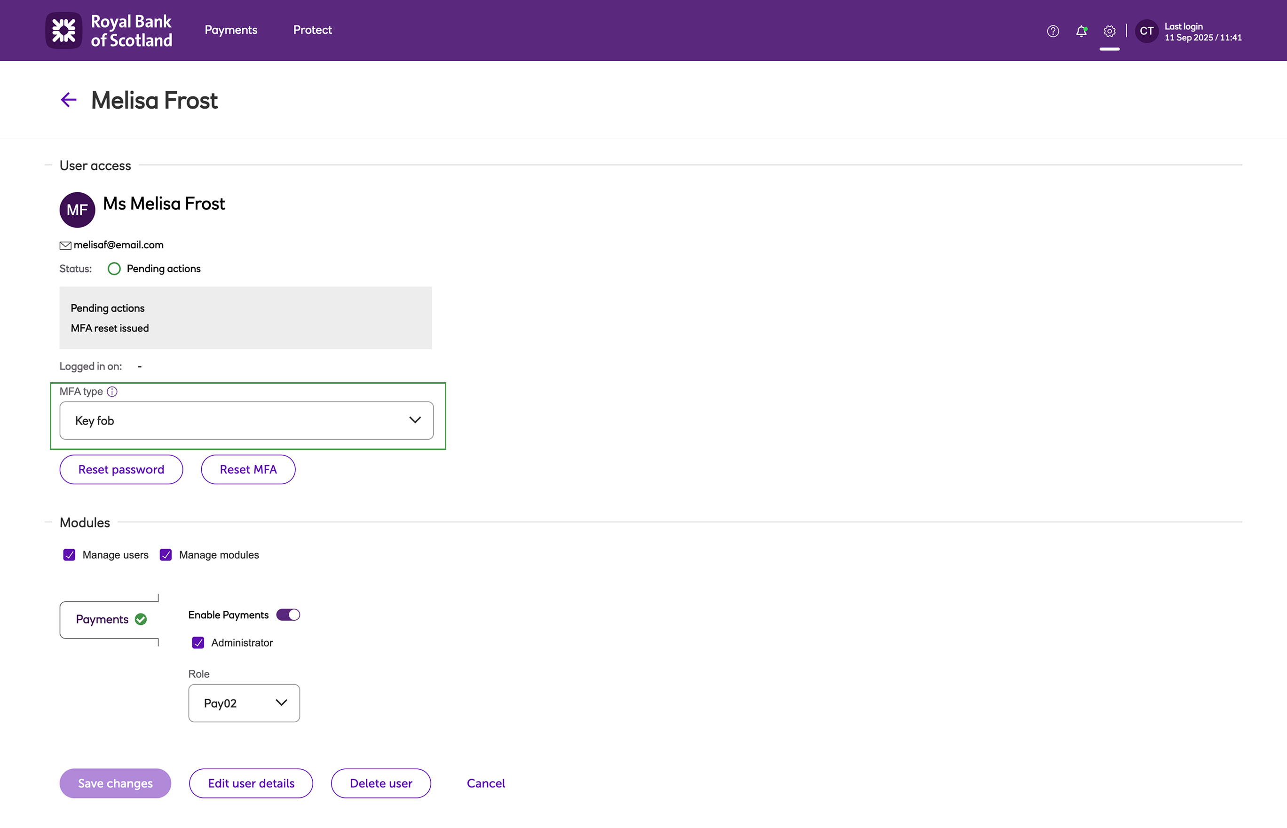This screenshot has height=828, width=1287.
Task: Open the settings gear icon
Action: point(1109,31)
